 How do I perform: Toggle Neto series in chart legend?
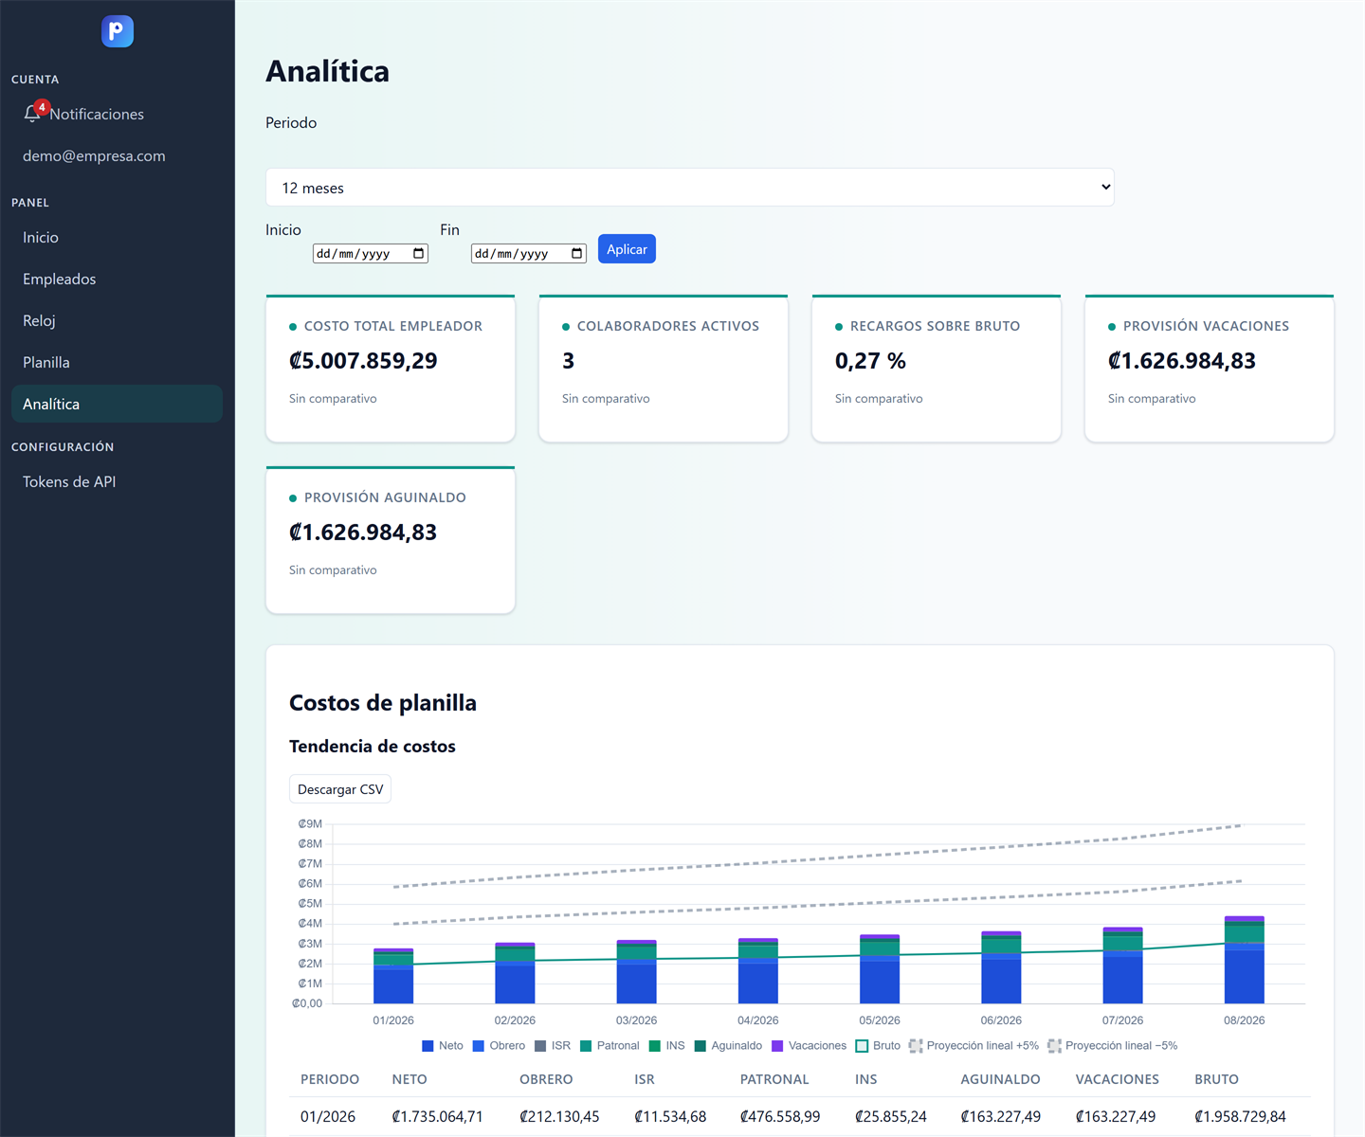coord(443,1046)
